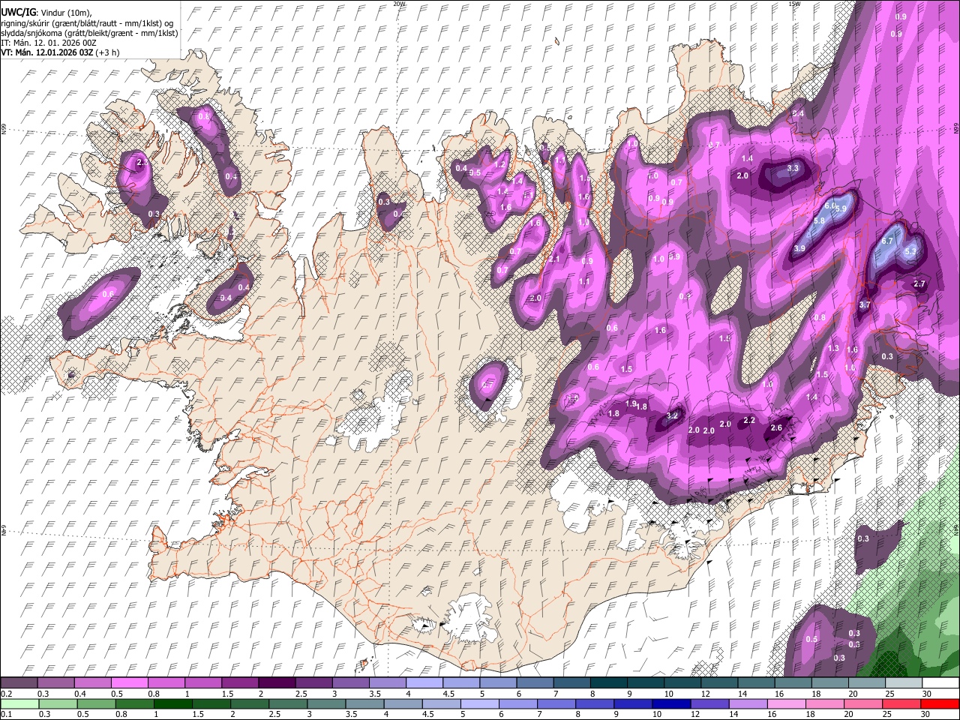Select the deep blue 10–12 swatch in lower legend
The width and height of the screenshot is (960, 720).
(671, 703)
